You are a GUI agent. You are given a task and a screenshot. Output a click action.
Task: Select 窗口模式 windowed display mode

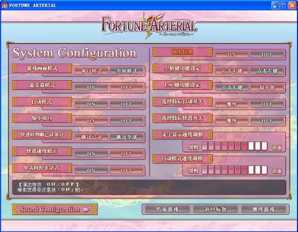pyautogui.click(x=91, y=71)
